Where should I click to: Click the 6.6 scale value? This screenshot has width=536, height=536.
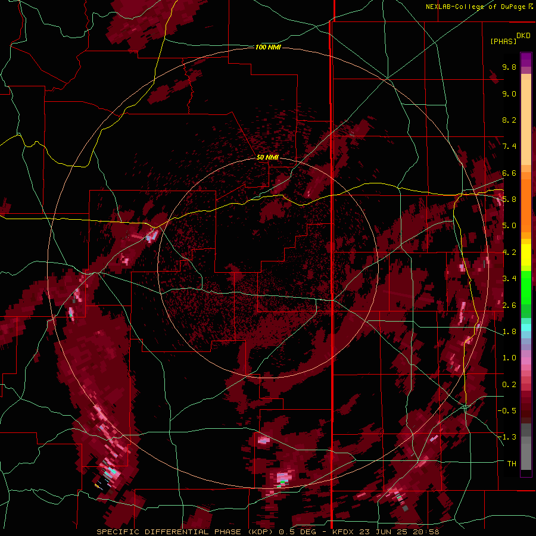(509, 173)
